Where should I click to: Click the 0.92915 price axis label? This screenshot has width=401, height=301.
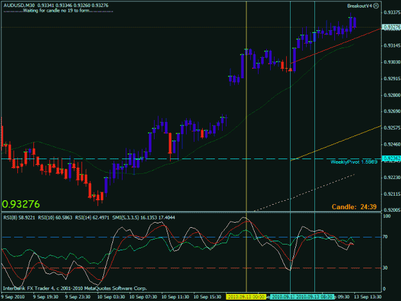tap(392, 78)
